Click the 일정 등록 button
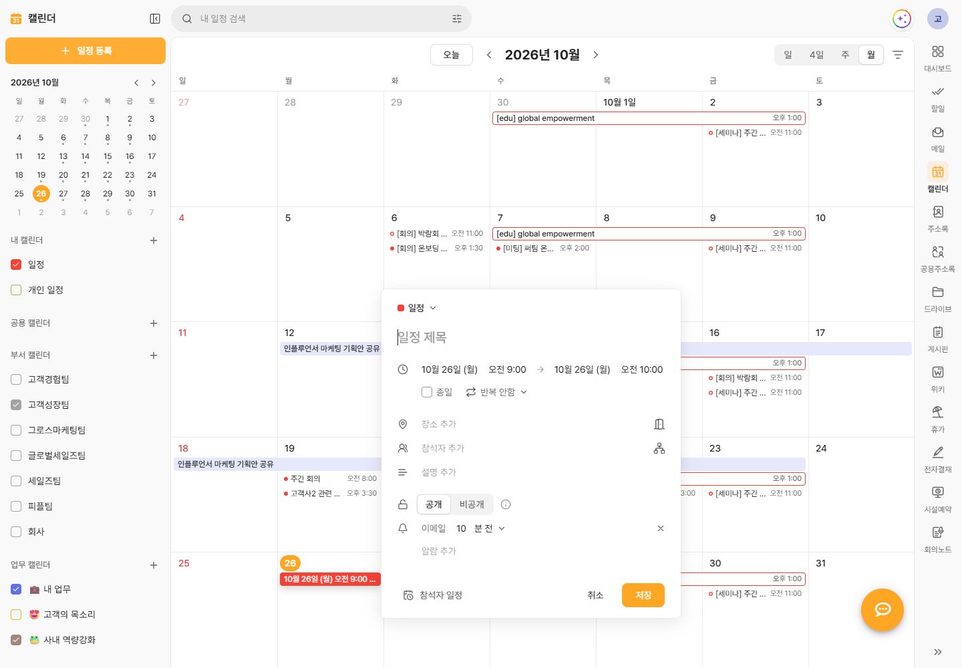Viewport: 962px width, 668px height. click(x=86, y=51)
